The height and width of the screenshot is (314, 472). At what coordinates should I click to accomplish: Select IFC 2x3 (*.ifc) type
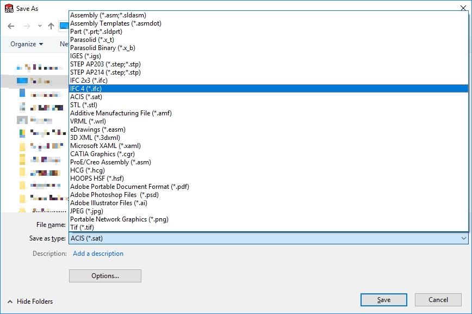(x=269, y=80)
